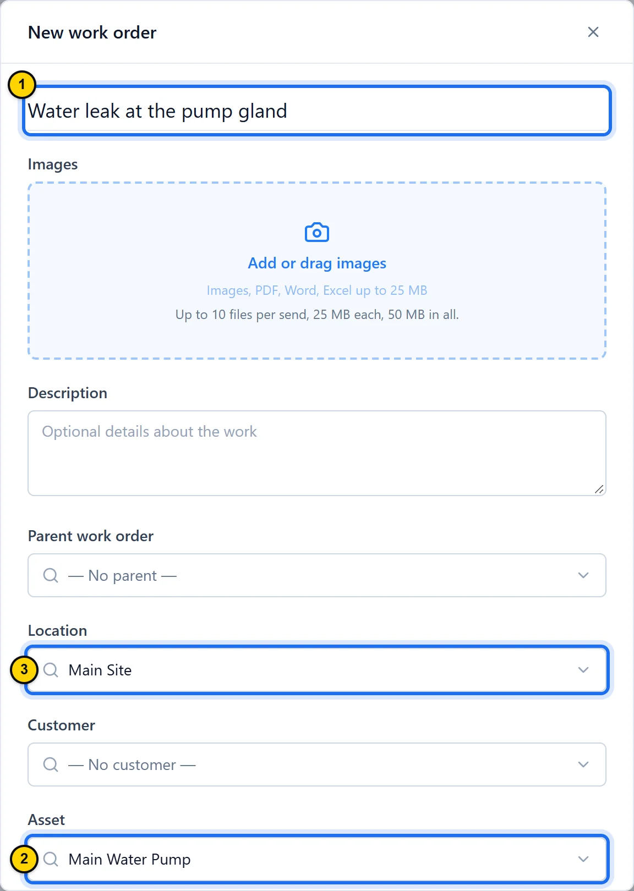Viewport: 634px width, 891px height.
Task: Click the search icon in Customer field
Action: [51, 765]
